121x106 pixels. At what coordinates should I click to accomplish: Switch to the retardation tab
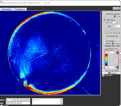(x=7, y=9)
